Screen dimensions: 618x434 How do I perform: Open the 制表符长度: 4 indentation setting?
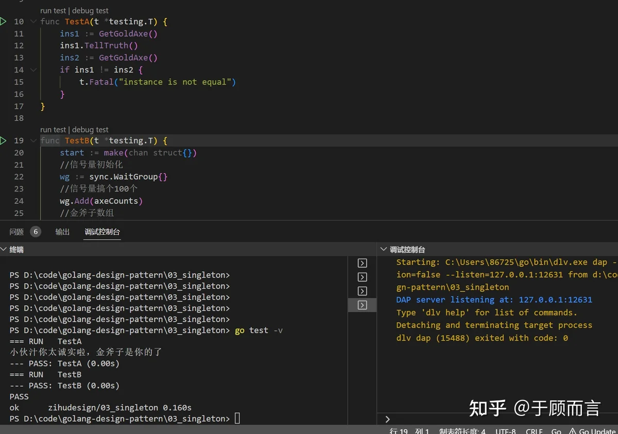(462, 431)
